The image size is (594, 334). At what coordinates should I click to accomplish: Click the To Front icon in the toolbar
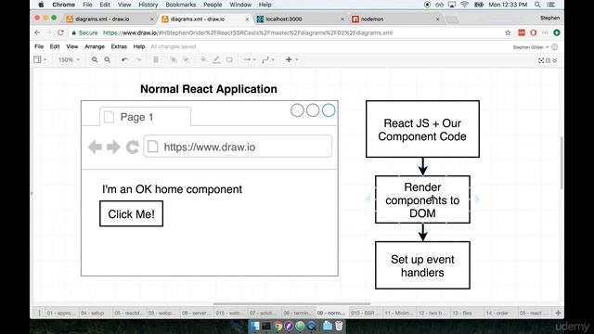[174, 59]
